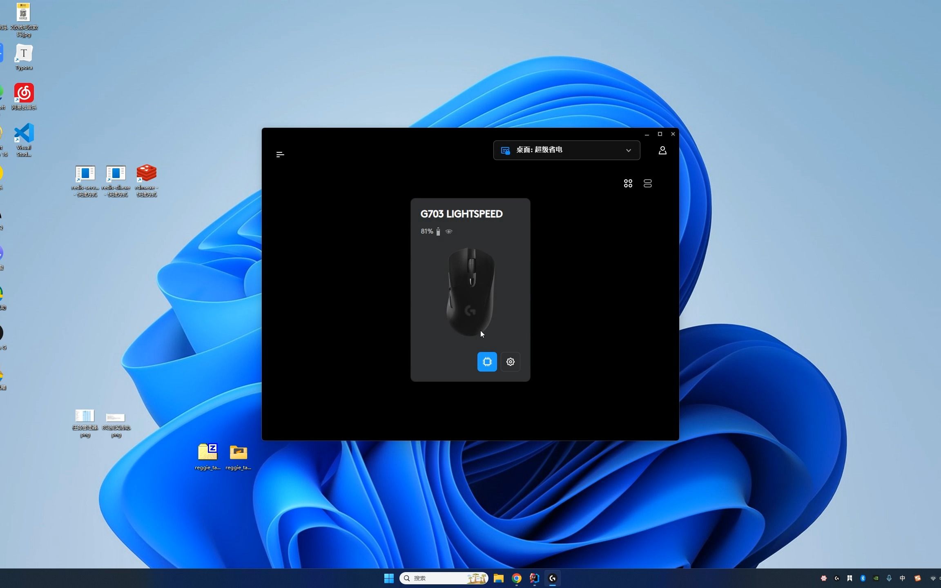Select the Typora desktop shortcut
Viewport: 941px width, 588px height.
(24, 57)
